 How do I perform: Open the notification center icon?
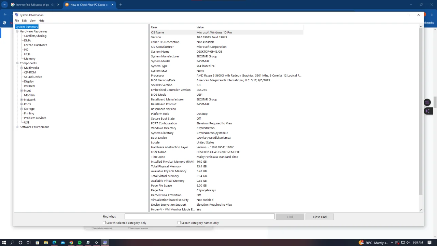coord(429,243)
